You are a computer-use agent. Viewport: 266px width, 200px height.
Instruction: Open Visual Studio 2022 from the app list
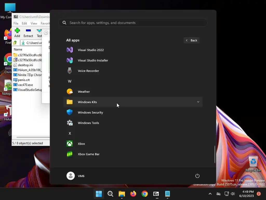click(133, 50)
